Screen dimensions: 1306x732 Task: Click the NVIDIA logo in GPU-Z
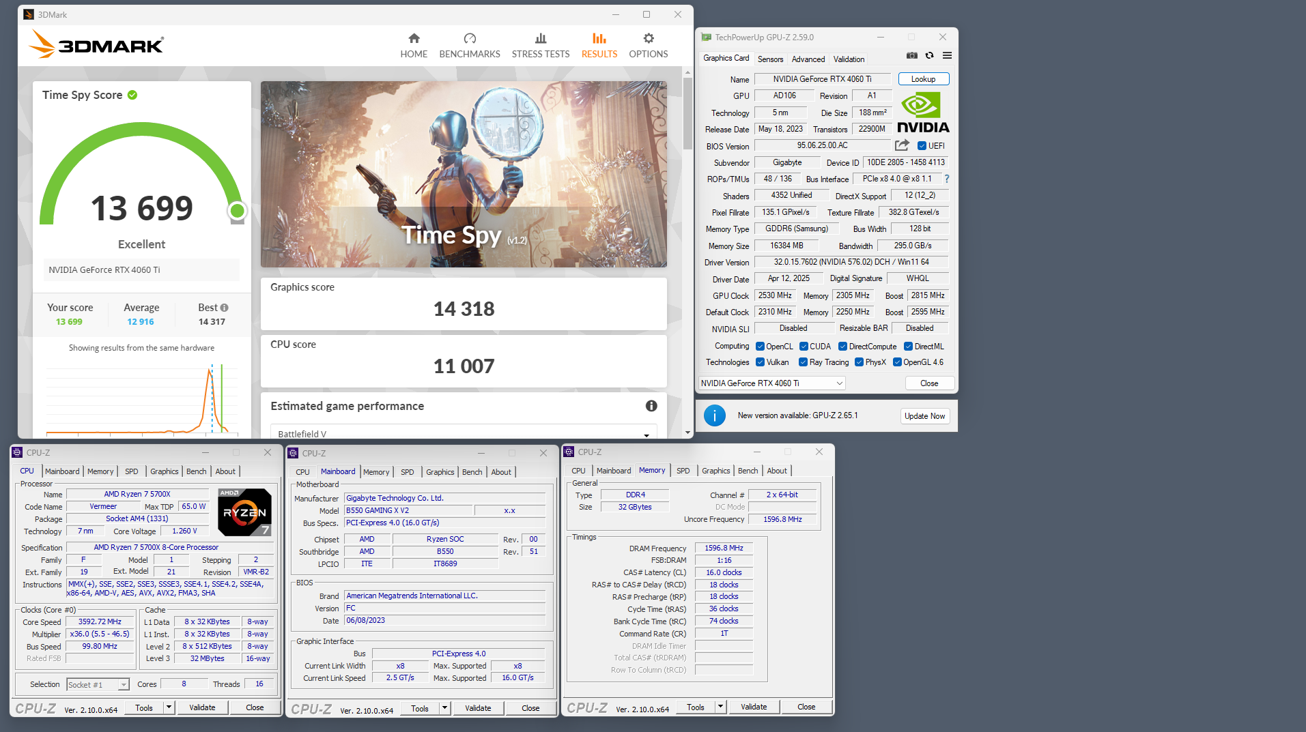(x=923, y=113)
